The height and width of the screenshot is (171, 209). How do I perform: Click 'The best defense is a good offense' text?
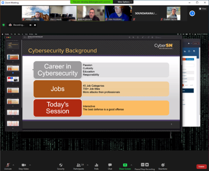pyautogui.click(x=103, y=110)
